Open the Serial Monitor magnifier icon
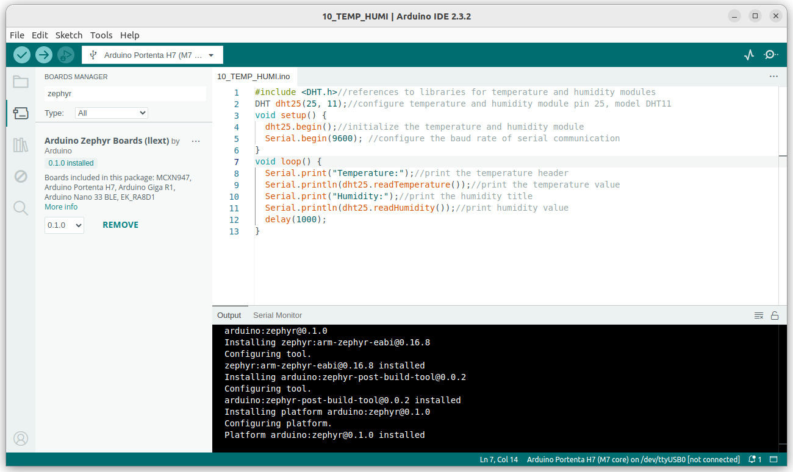The image size is (793, 472). coord(771,55)
